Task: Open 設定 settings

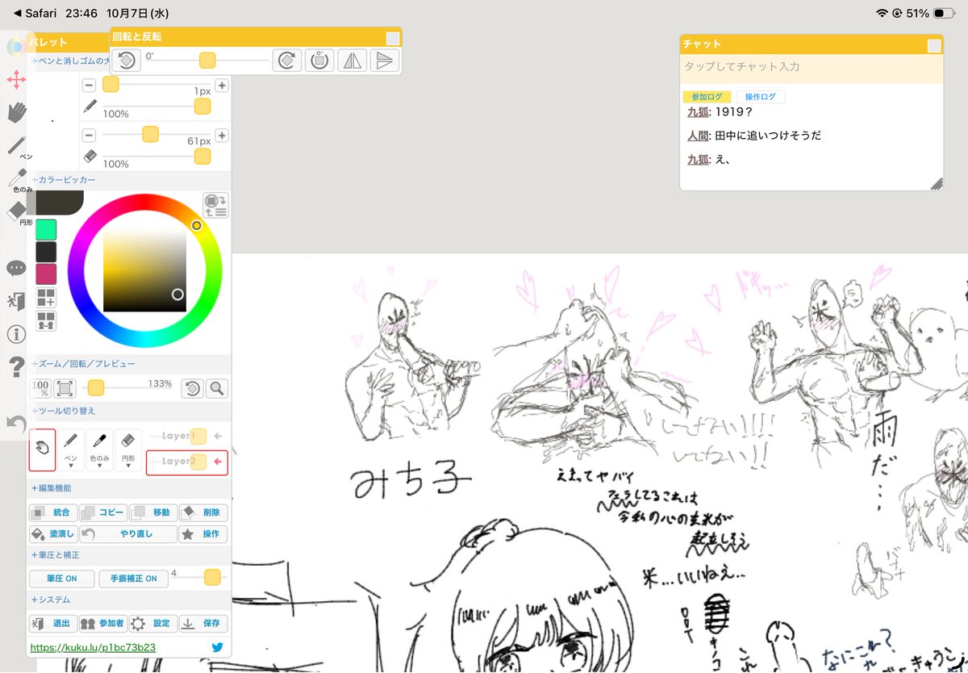Action: click(x=152, y=623)
